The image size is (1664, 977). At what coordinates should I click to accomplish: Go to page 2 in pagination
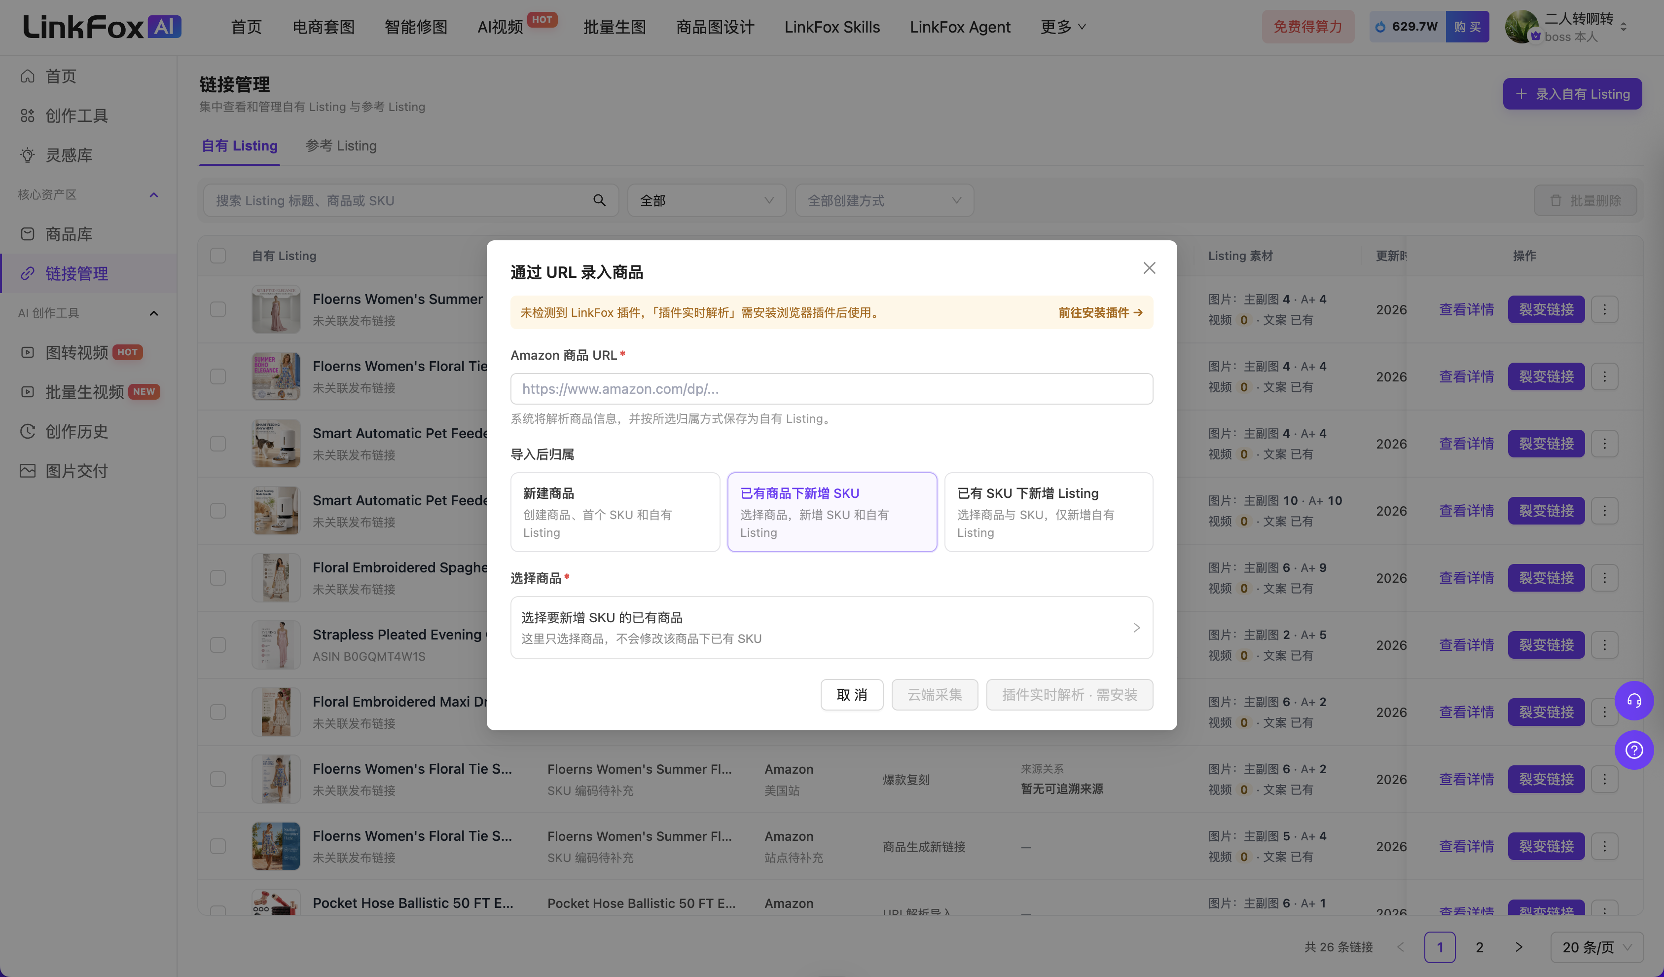[1479, 947]
